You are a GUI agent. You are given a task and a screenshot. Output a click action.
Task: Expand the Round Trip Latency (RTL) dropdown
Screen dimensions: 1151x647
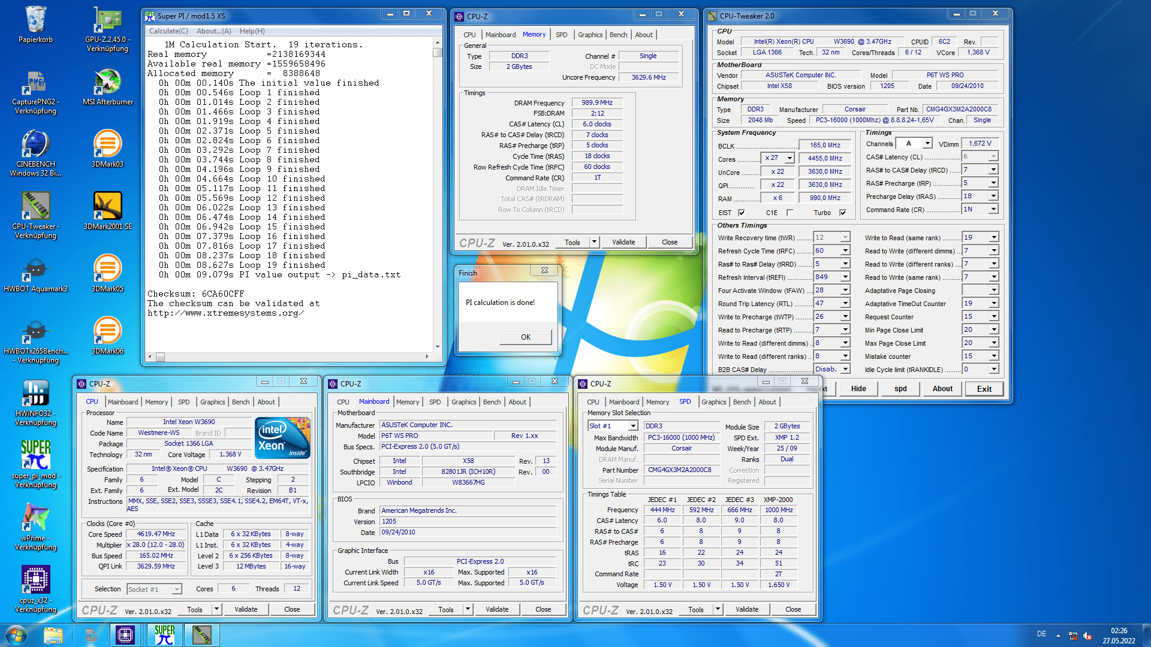coord(845,303)
